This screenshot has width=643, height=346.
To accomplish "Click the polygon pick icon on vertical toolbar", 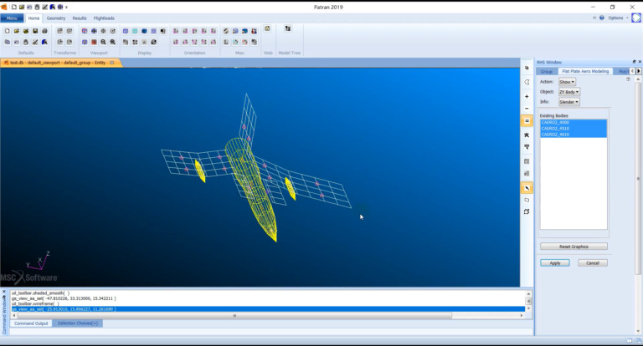I will point(527,201).
